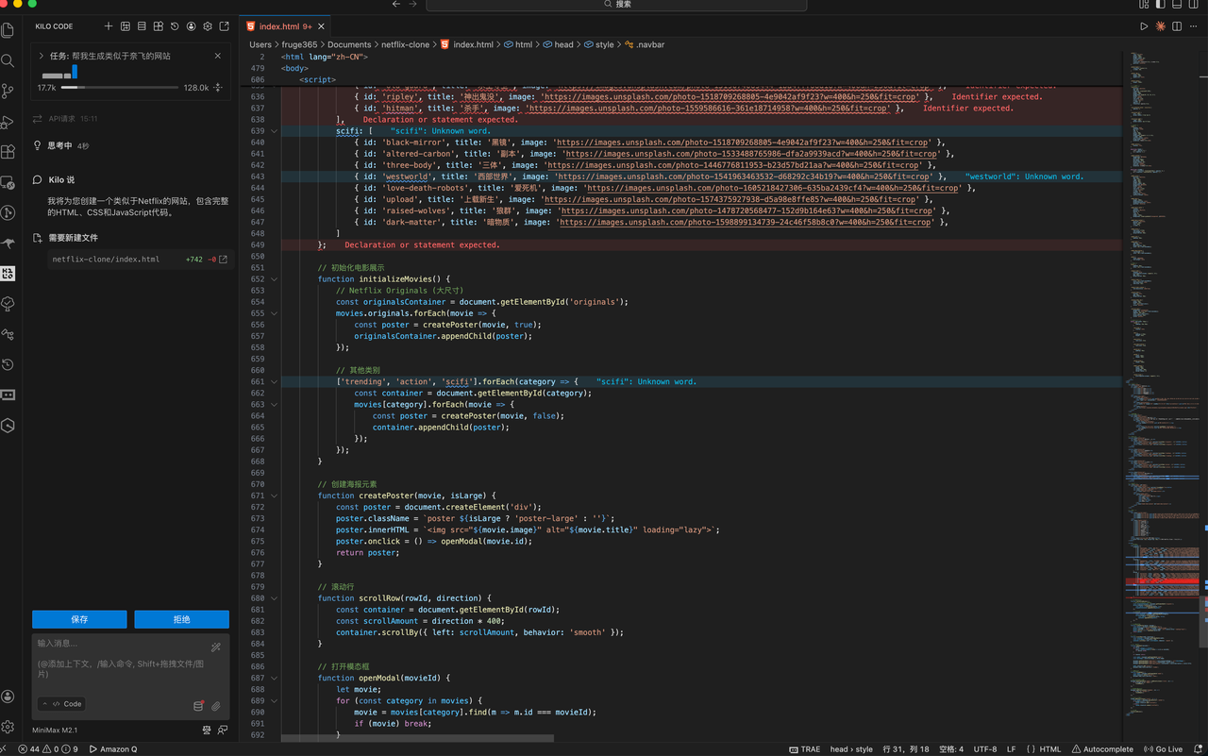Go forward with title bar arrow
1208x756 pixels.
coord(411,5)
